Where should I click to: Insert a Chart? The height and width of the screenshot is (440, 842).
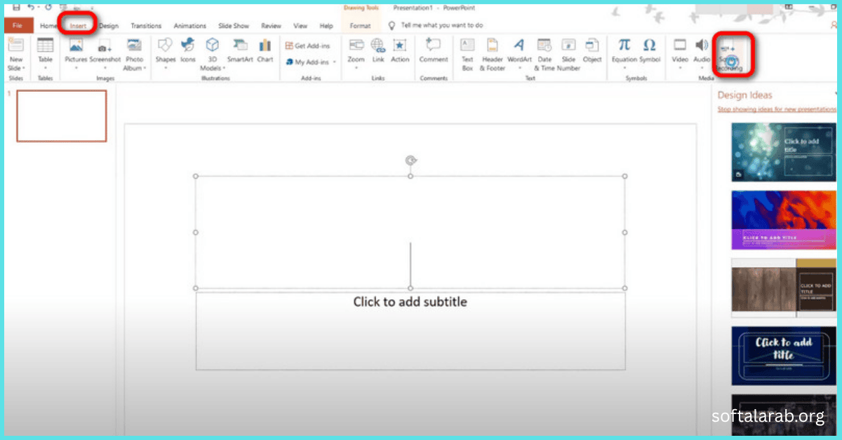[265, 50]
